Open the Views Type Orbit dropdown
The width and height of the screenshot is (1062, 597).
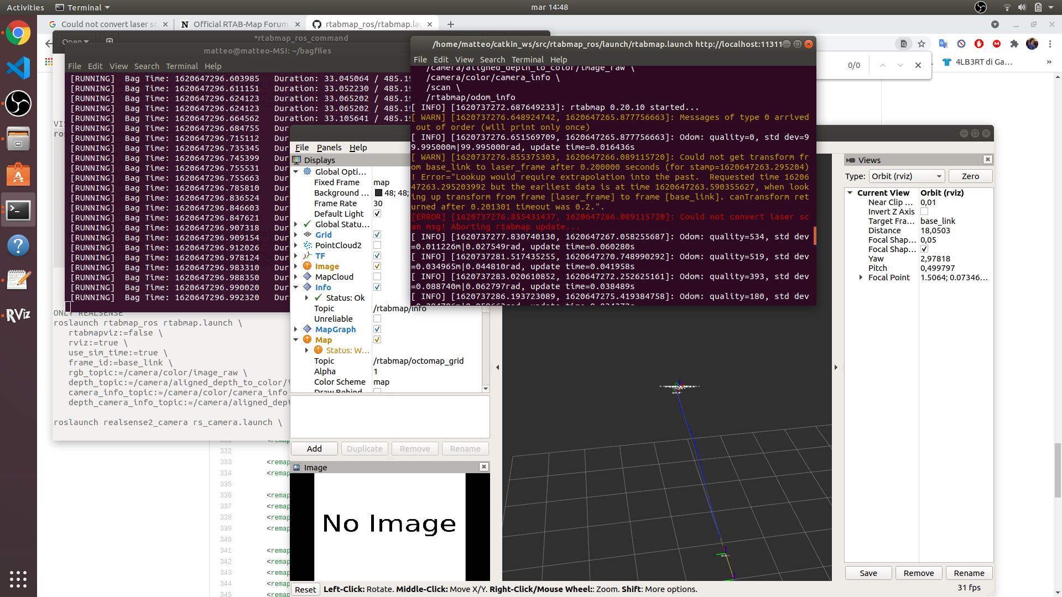point(907,176)
